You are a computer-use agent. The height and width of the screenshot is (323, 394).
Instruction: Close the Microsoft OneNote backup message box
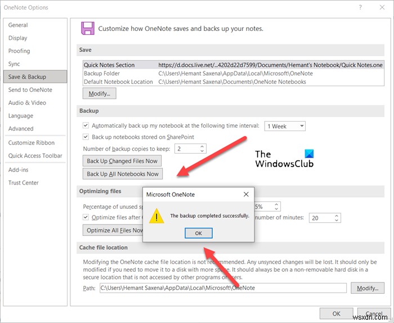247,194
